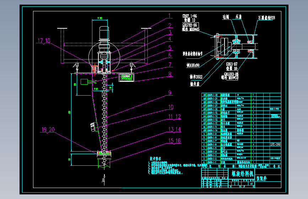Screen dimensions: 308x199
Task: Click callout number 9
Action: click(x=170, y=93)
